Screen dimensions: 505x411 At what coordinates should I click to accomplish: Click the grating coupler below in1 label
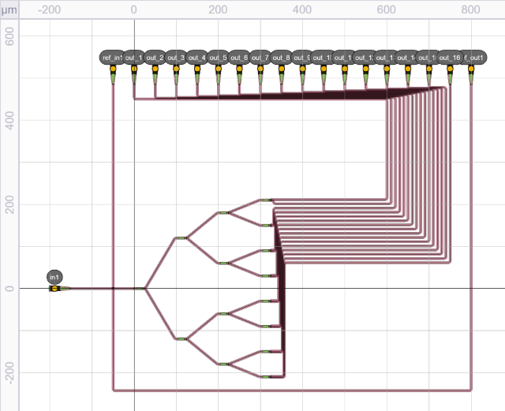tap(55, 289)
